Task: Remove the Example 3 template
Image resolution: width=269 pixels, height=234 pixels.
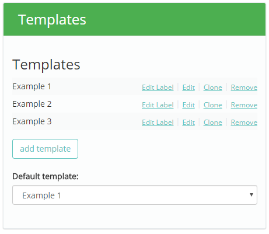Action: (244, 123)
